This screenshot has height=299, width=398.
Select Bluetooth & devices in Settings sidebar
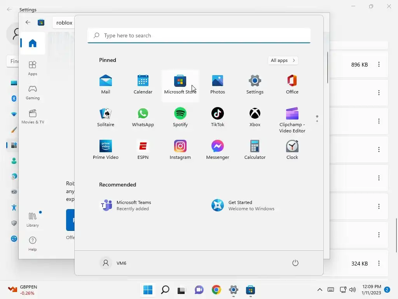pos(14,98)
